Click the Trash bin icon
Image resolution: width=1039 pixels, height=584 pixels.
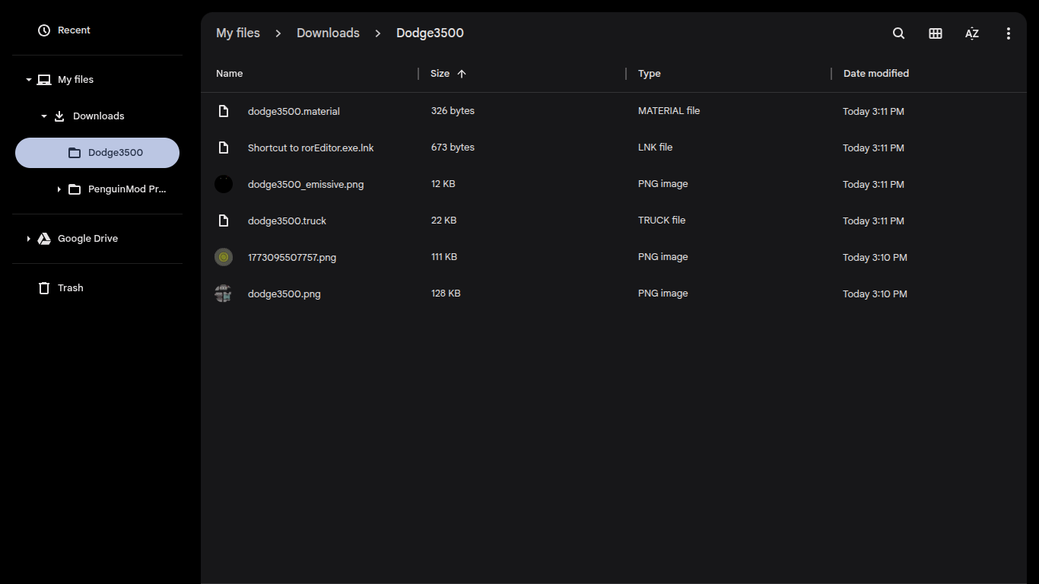click(x=44, y=288)
